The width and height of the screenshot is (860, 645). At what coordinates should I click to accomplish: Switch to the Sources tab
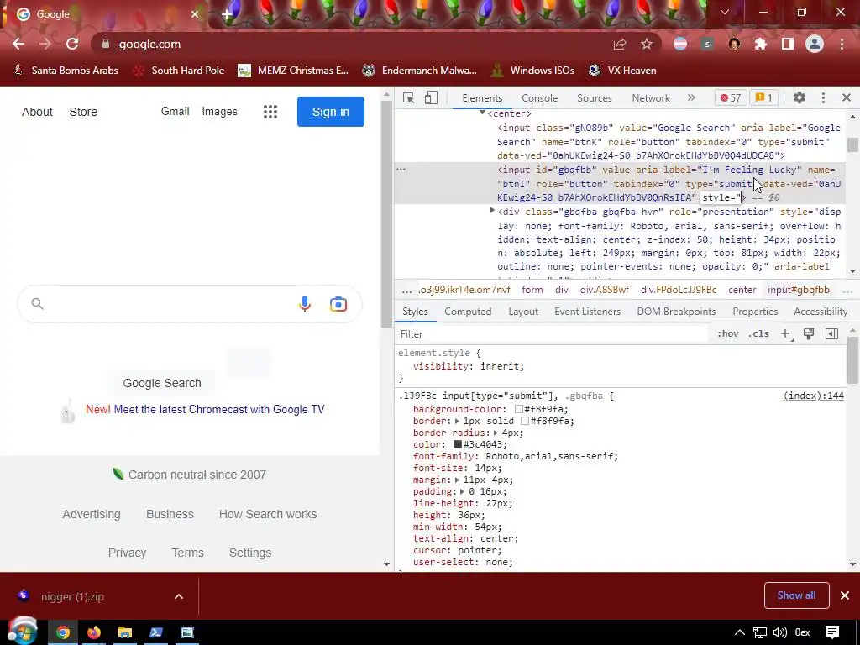tap(594, 98)
